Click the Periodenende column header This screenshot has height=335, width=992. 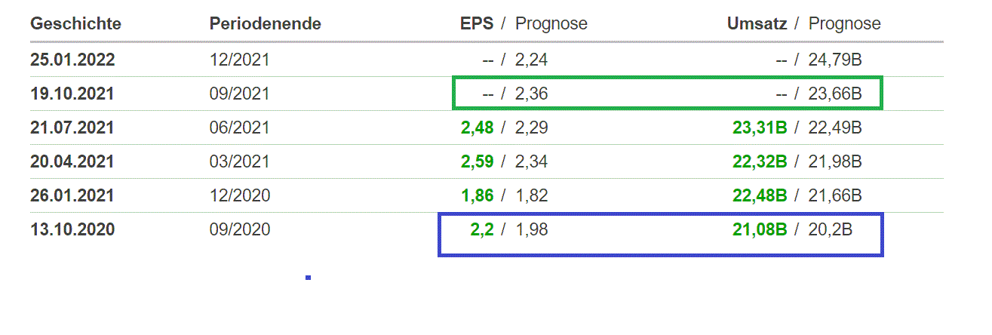coord(265,24)
